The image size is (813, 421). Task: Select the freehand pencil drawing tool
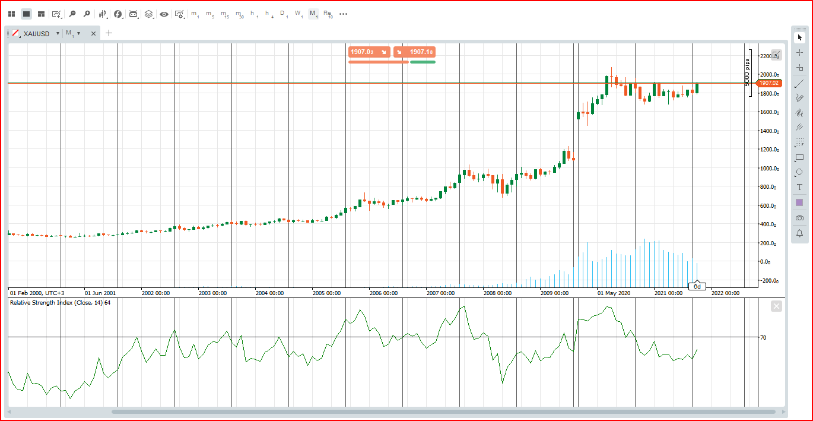click(799, 98)
